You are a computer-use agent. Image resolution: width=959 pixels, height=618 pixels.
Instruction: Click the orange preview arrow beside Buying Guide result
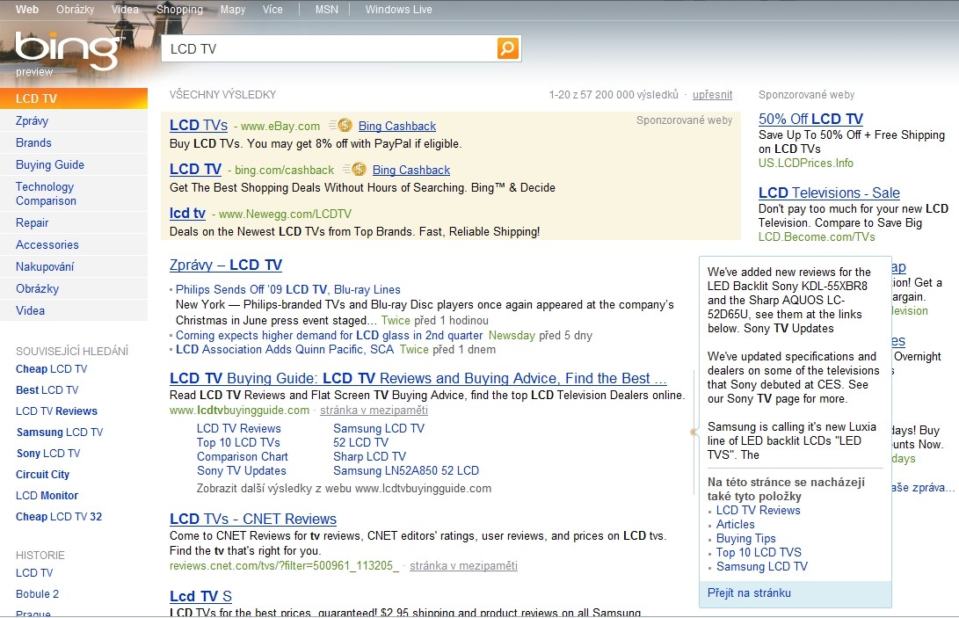694,432
